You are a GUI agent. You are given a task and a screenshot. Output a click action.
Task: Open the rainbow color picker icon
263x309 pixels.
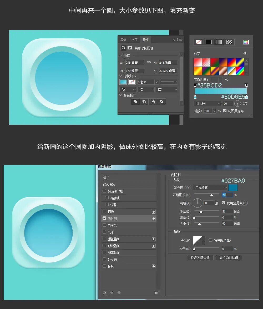(x=246, y=42)
